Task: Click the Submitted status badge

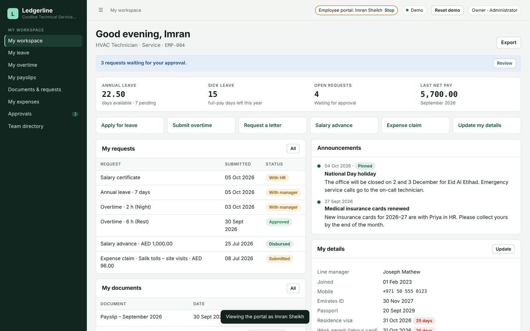Action: [x=279, y=259]
